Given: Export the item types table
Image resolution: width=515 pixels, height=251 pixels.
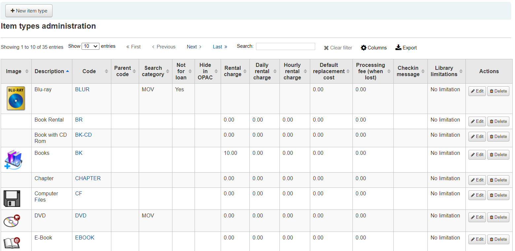Looking at the screenshot, I should (406, 48).
